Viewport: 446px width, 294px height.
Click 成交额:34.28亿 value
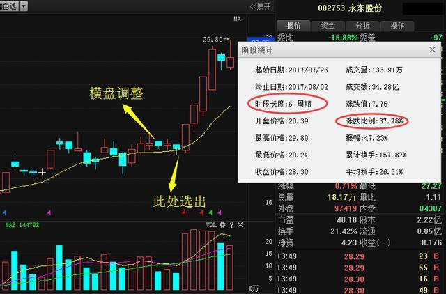coord(372,86)
